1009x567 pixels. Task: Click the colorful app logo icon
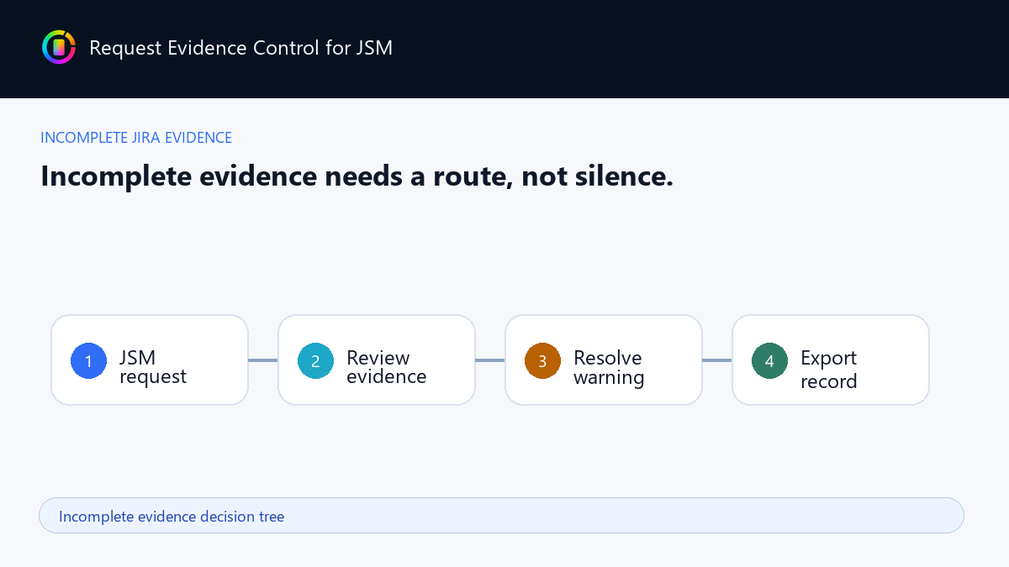pos(59,47)
